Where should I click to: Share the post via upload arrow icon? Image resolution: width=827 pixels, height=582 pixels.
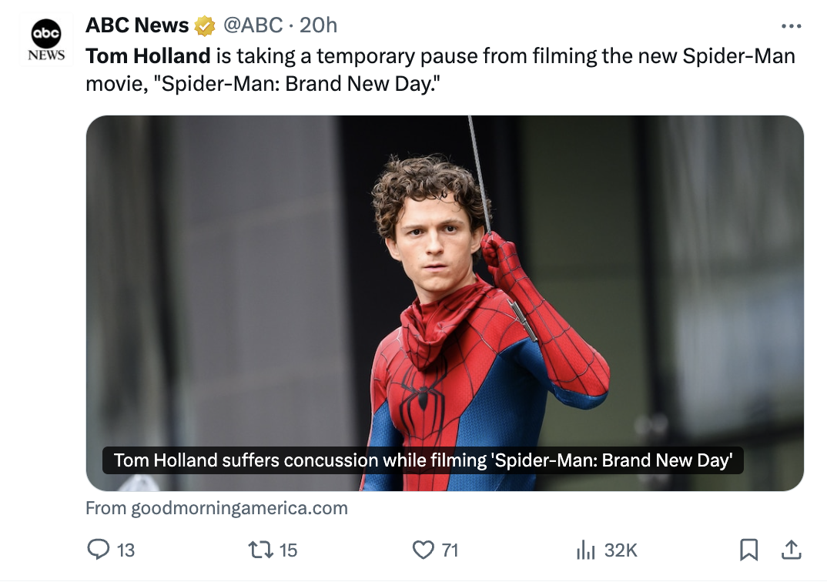click(790, 550)
